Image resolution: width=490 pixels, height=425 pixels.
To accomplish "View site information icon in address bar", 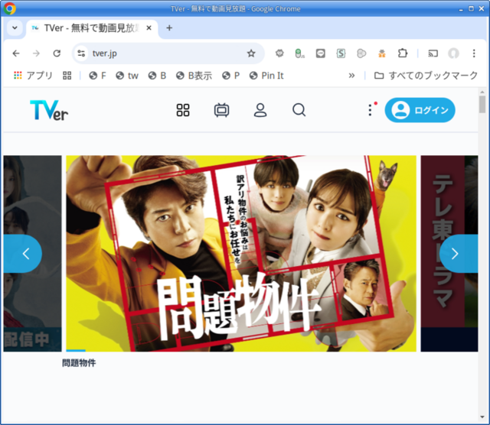I will [81, 54].
